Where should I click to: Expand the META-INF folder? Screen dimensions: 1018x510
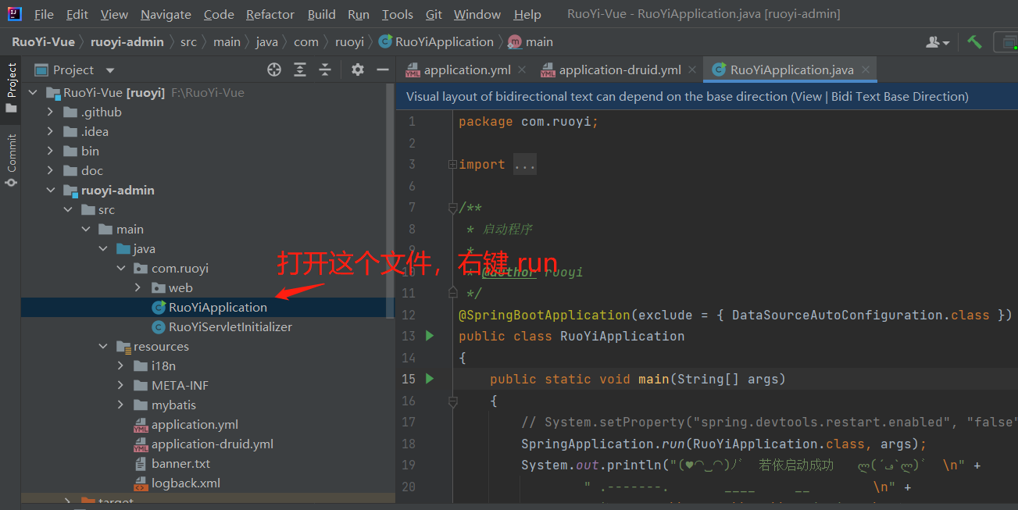pos(121,385)
